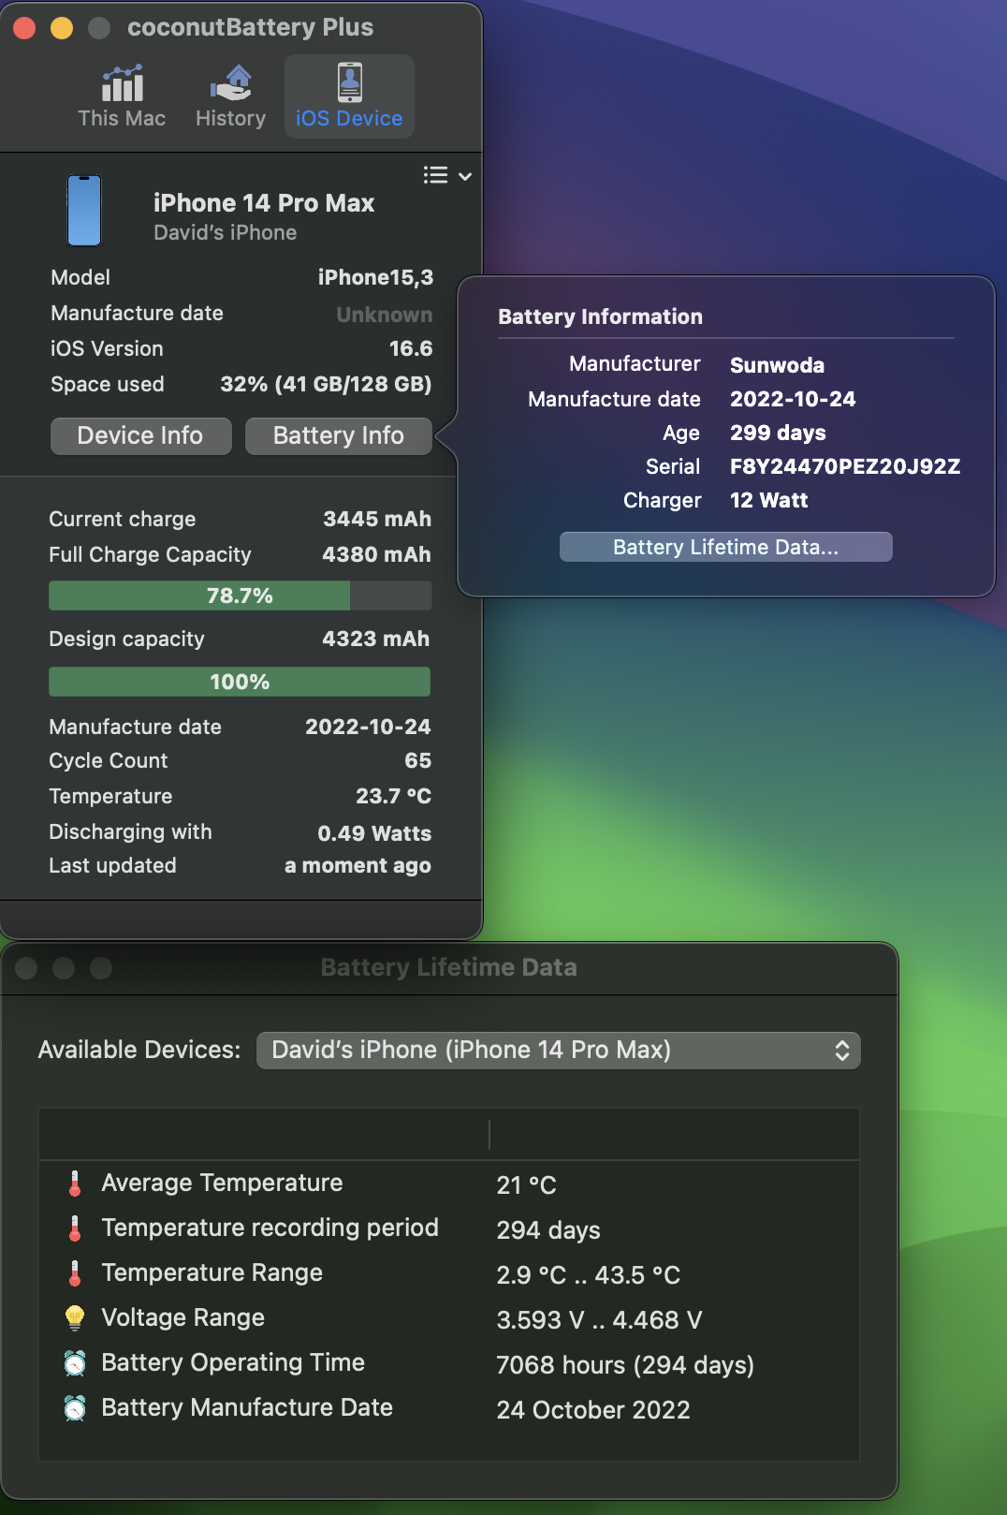Click the lifetime data table header divider
The width and height of the screenshot is (1007, 1515).
pyautogui.click(x=489, y=1134)
